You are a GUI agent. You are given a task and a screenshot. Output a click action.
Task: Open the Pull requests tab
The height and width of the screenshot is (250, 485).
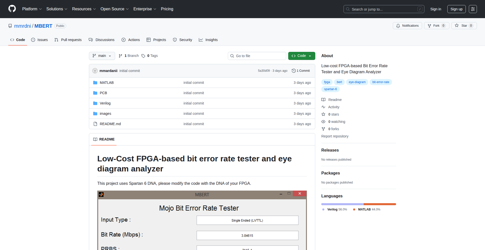[x=68, y=40]
